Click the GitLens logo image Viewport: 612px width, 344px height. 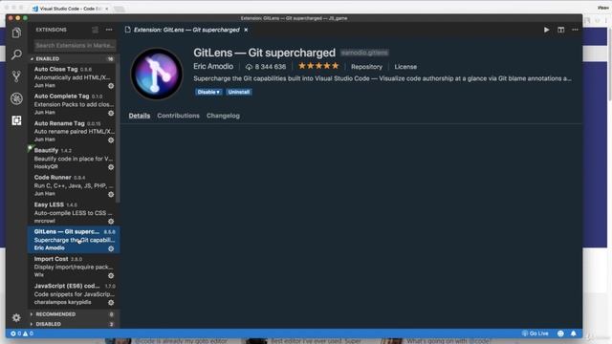157,74
